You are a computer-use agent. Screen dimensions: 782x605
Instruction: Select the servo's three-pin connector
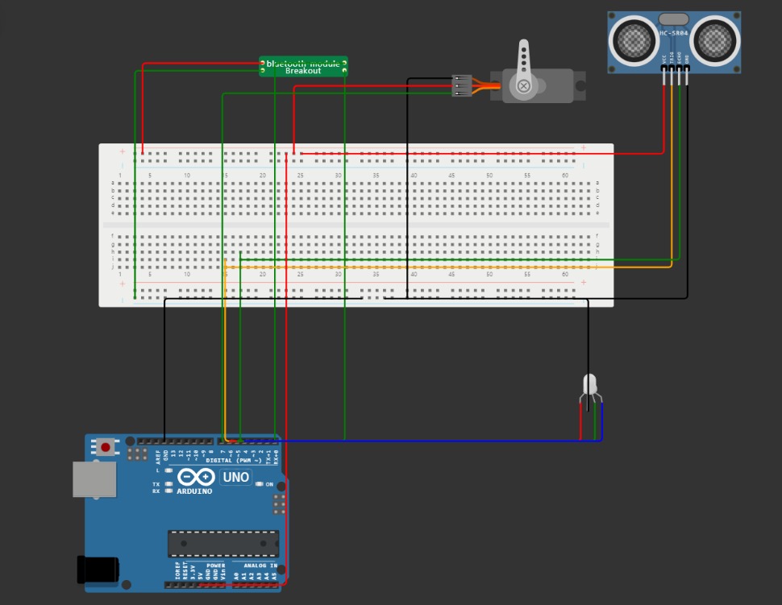click(461, 86)
